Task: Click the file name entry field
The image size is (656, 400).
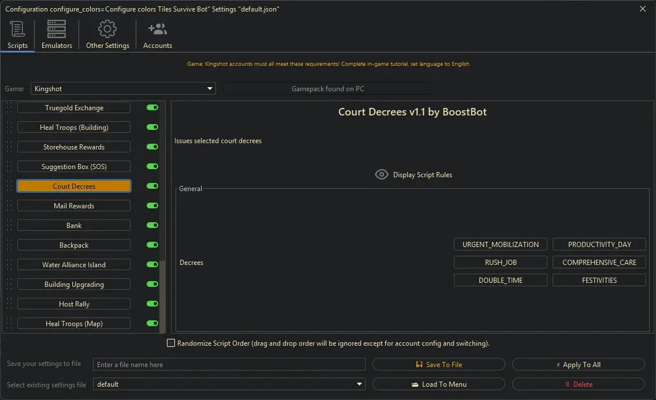Action: tap(229, 364)
